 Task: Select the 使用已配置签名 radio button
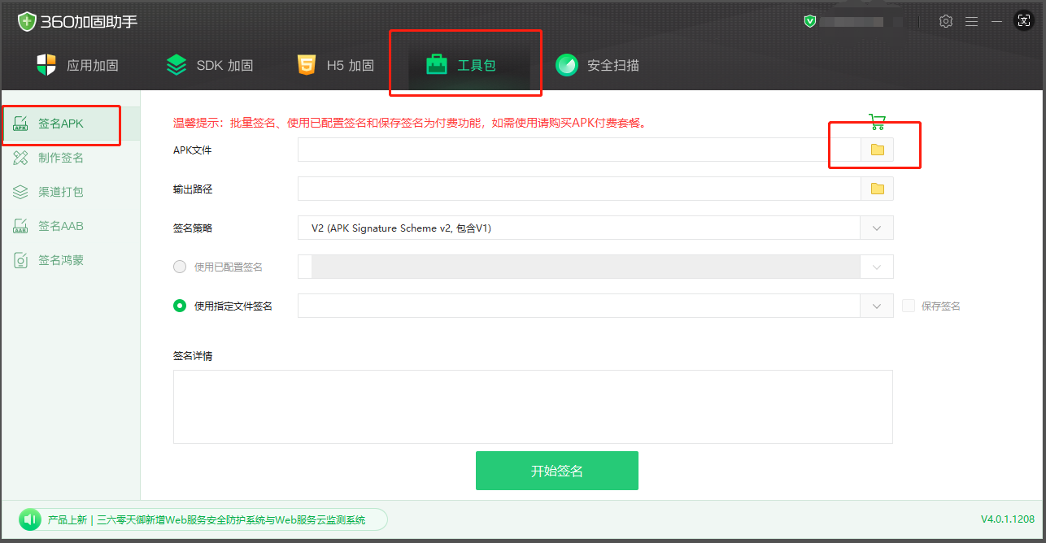click(180, 267)
